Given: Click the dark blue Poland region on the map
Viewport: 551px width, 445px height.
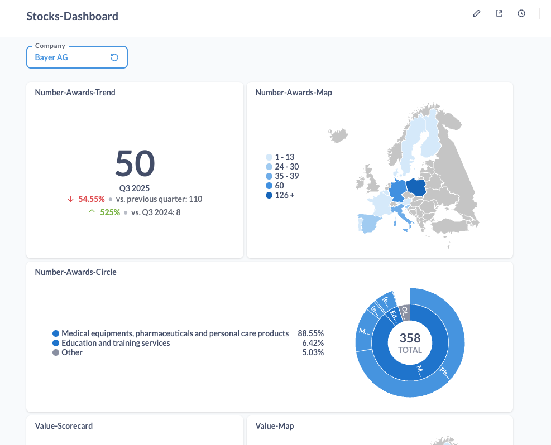Looking at the screenshot, I should click(417, 187).
